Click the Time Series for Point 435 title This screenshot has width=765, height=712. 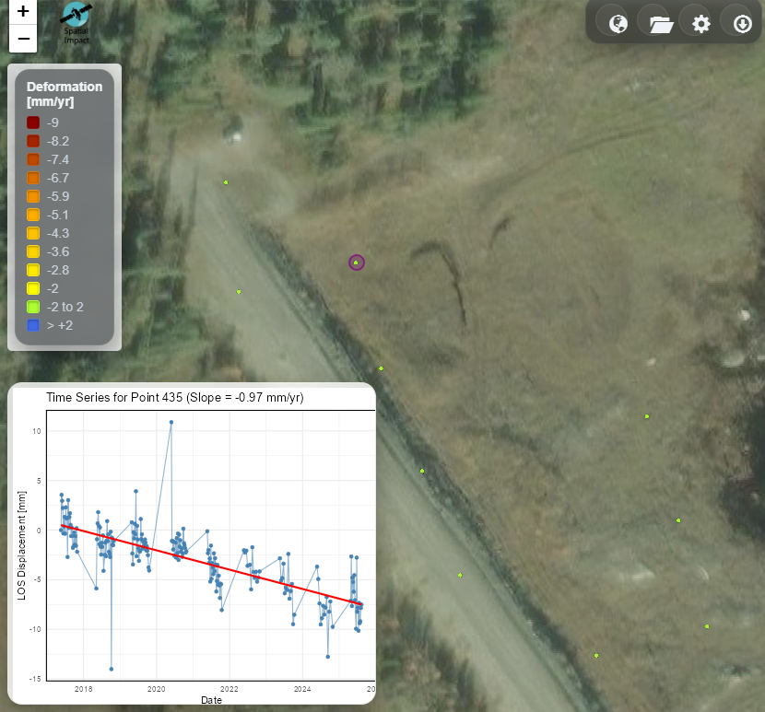click(175, 398)
